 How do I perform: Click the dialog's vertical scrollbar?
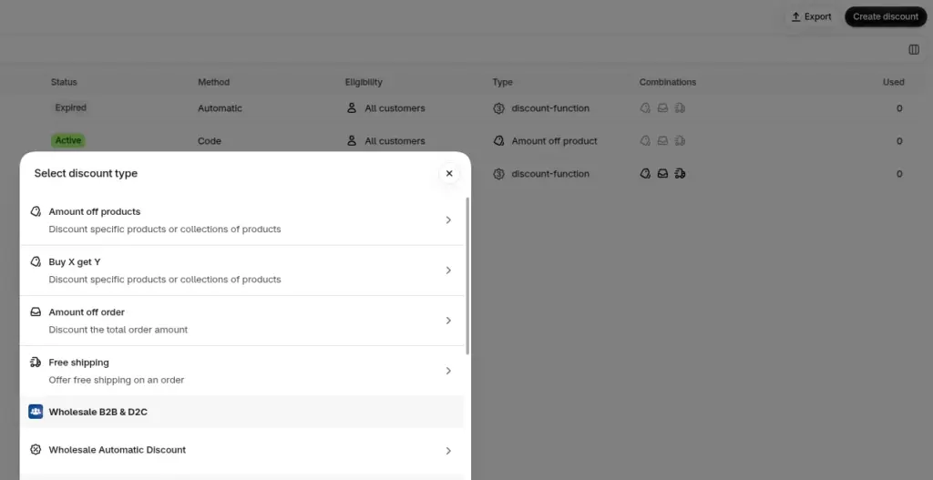467,277
